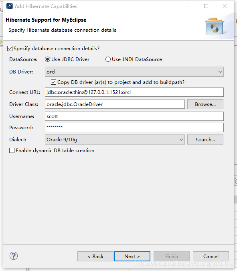Click the 'Driver Class:' label

click(x=24, y=104)
